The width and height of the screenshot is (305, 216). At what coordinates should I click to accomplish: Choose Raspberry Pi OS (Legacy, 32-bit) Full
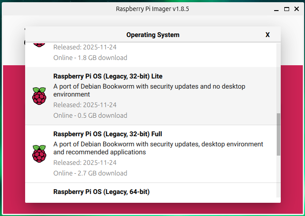click(108, 134)
